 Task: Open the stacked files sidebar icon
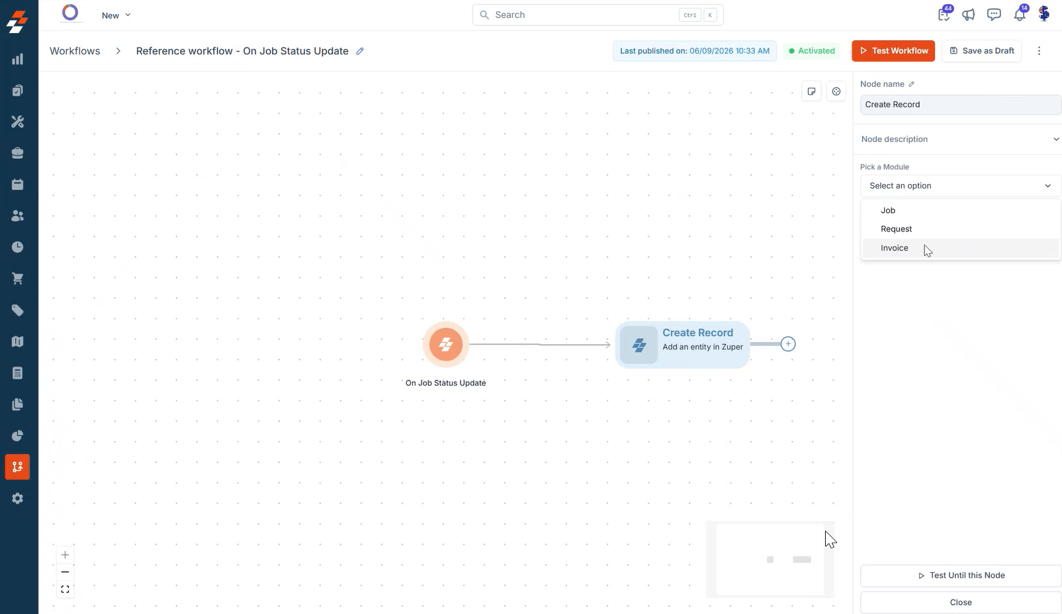point(18,404)
